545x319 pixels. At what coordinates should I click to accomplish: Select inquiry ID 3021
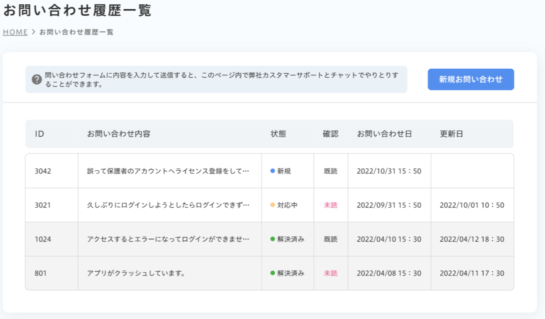43,205
